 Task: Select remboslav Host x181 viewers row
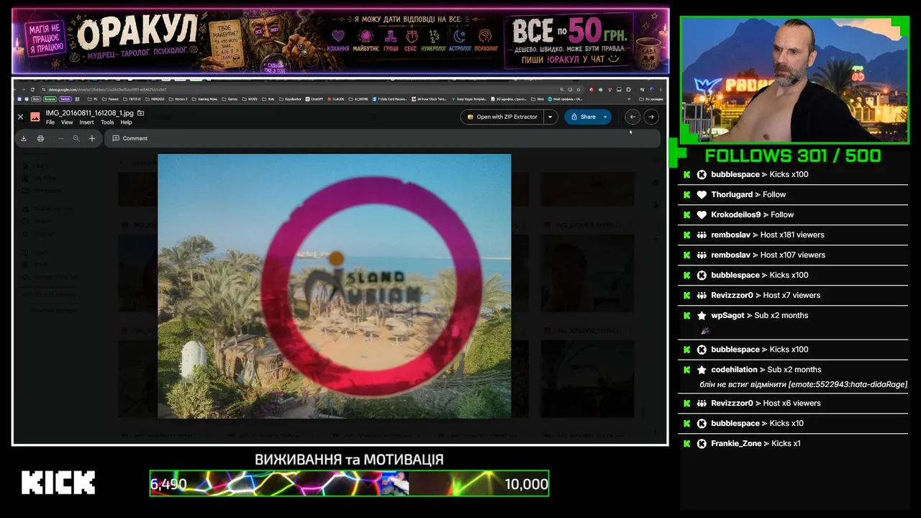pyautogui.click(x=793, y=235)
